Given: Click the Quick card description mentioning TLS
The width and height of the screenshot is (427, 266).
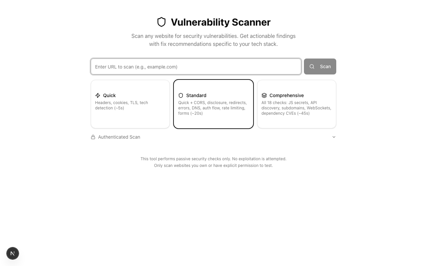Looking at the screenshot, I should coord(121,105).
